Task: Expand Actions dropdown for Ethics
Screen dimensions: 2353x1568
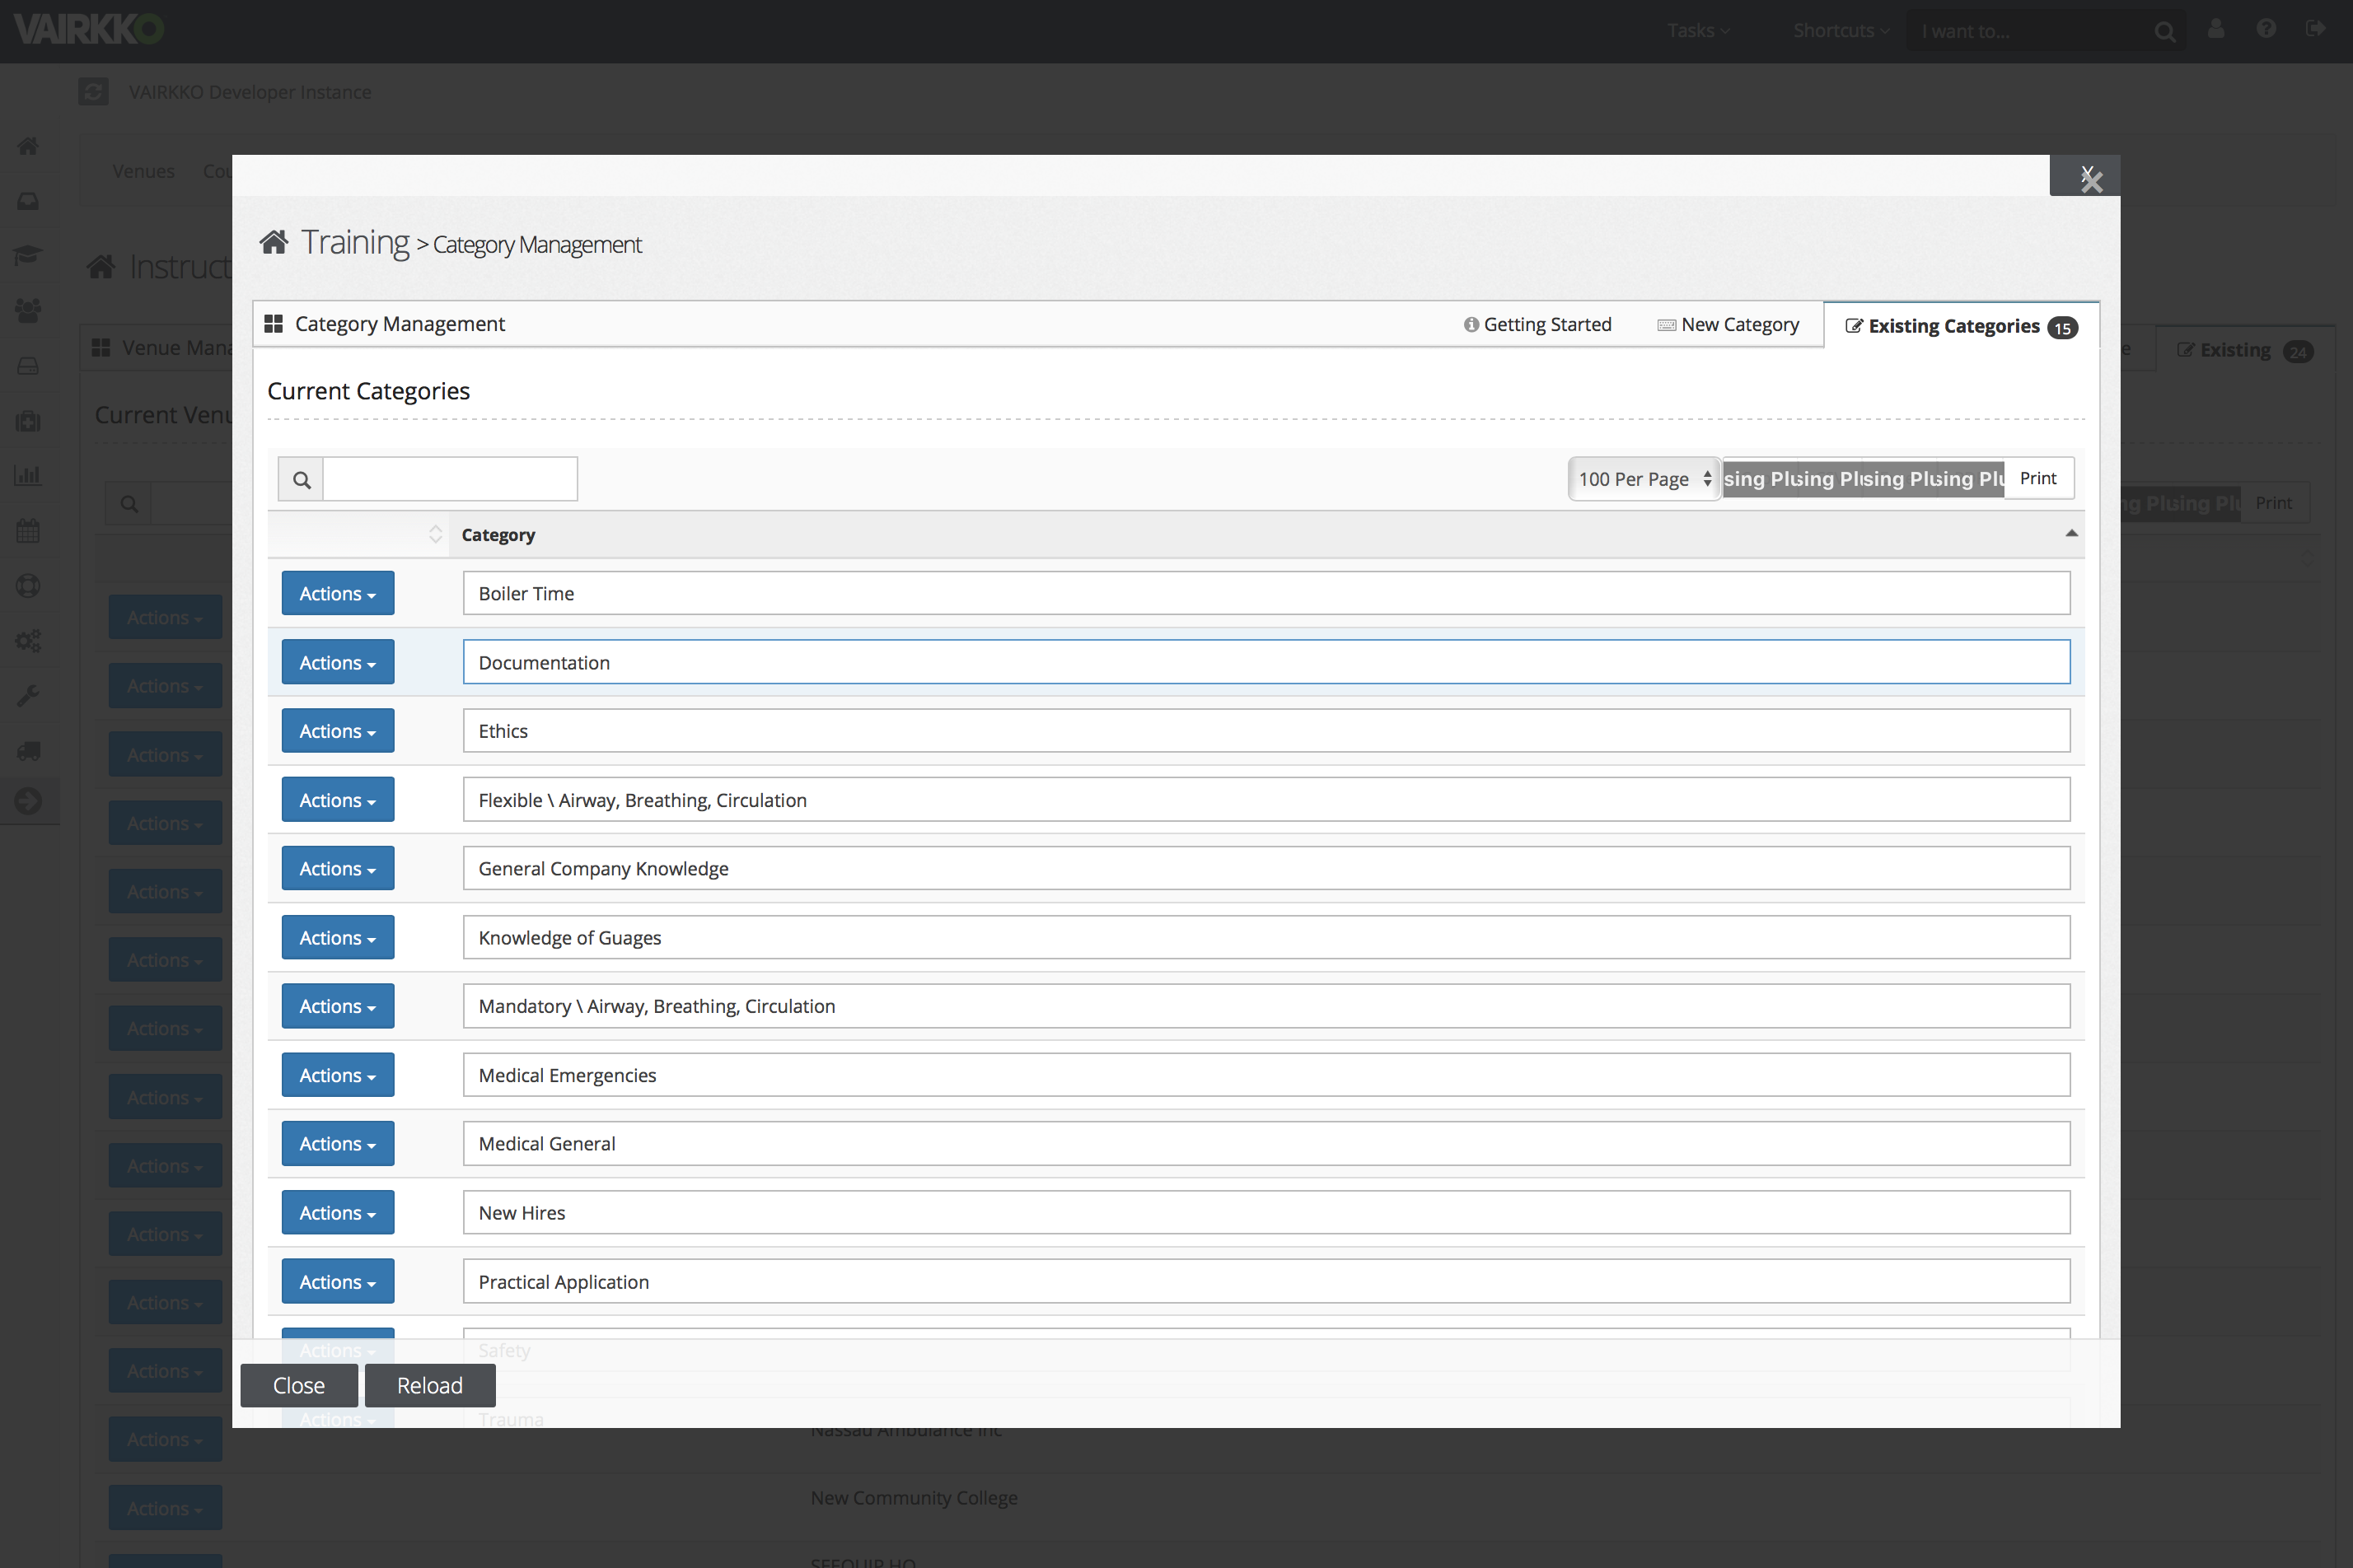Action: 337,731
